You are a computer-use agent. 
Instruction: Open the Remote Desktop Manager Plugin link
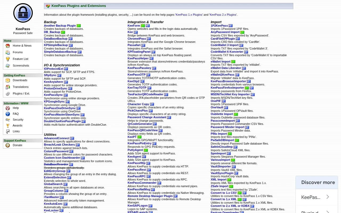[x=150, y=196]
